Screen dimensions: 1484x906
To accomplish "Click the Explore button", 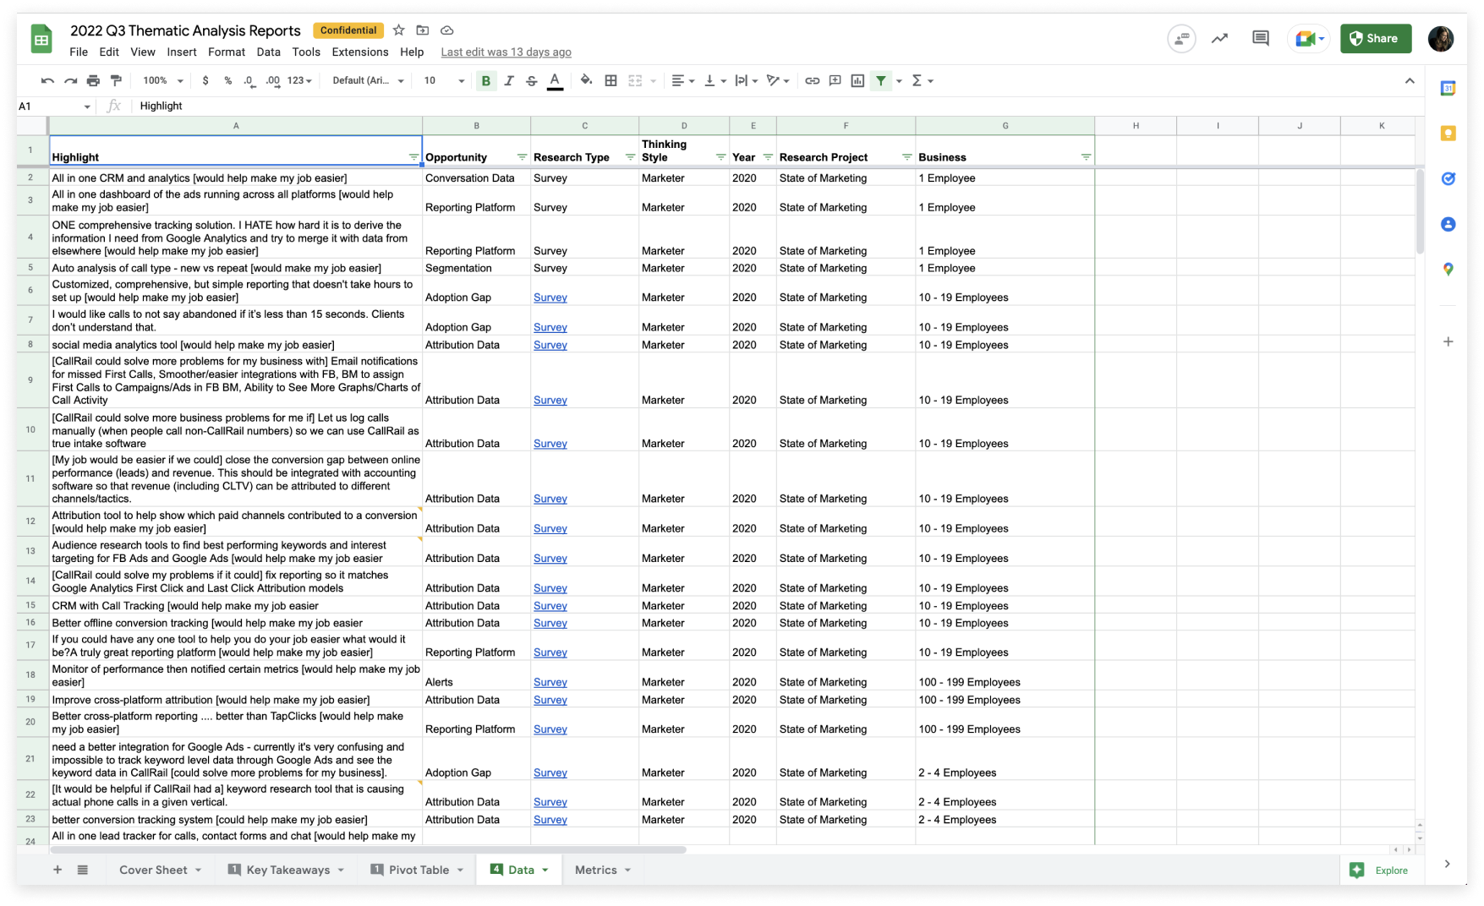I will [x=1381, y=871].
